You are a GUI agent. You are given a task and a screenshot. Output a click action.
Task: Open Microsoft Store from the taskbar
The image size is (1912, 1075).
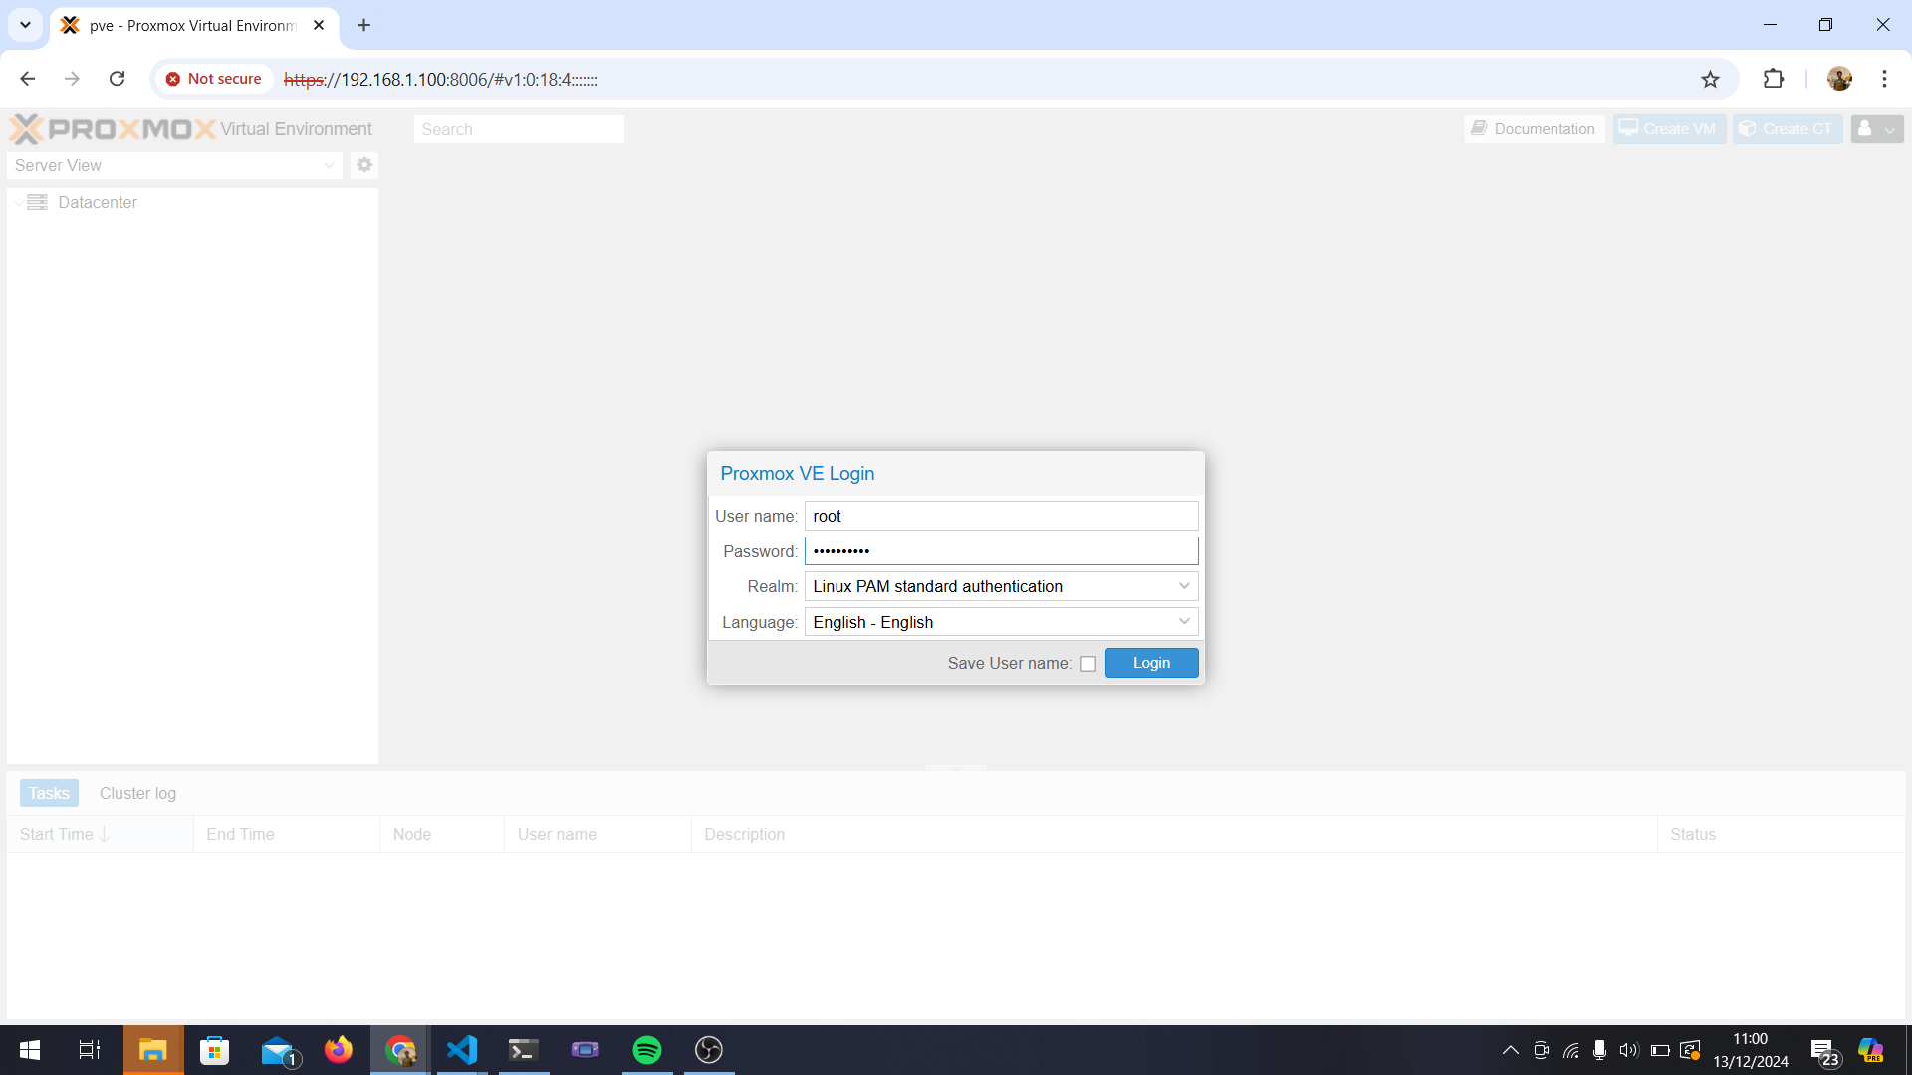[214, 1050]
